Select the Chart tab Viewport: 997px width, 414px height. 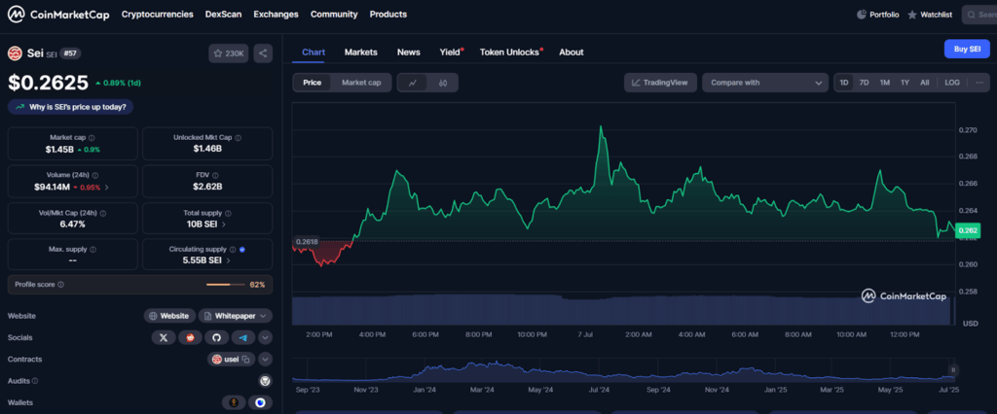pyautogui.click(x=314, y=52)
